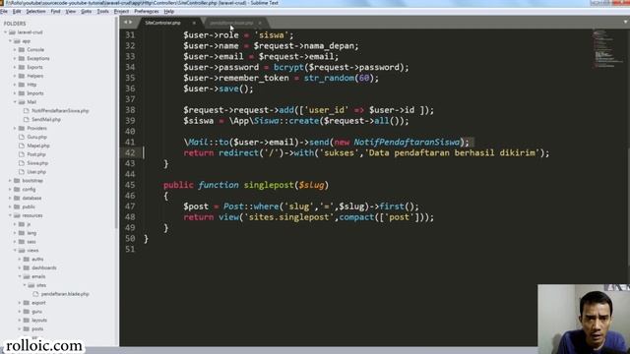Select the sass folder in sidebar
The image size is (630, 354).
click(31, 242)
